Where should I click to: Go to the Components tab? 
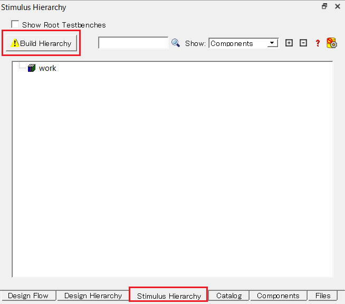click(278, 296)
